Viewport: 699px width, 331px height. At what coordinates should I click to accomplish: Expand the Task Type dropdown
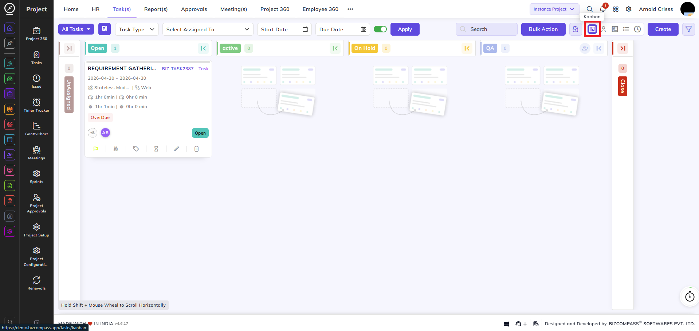137,29
